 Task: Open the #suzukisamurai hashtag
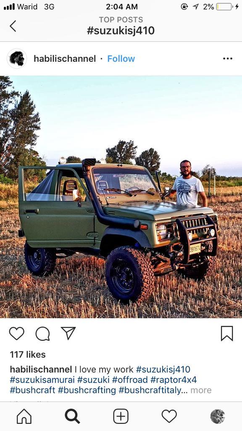click(42, 380)
